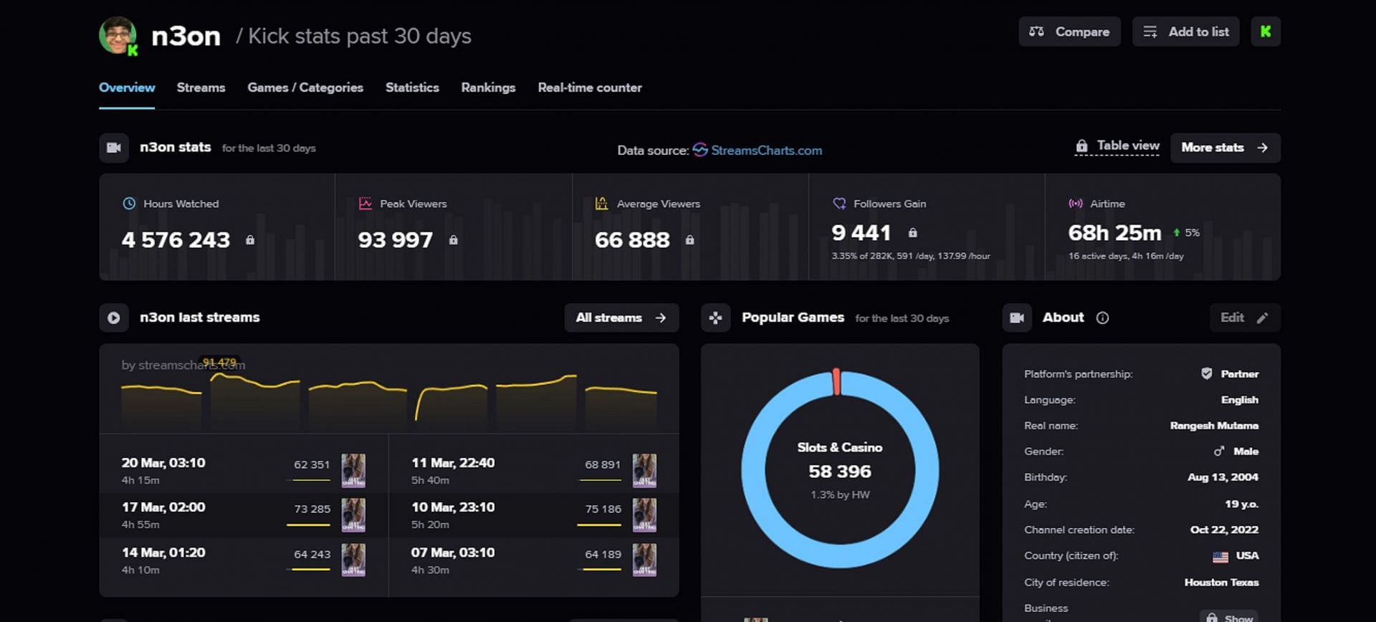Click the Hours Watched value 4 576 243

tap(176, 240)
